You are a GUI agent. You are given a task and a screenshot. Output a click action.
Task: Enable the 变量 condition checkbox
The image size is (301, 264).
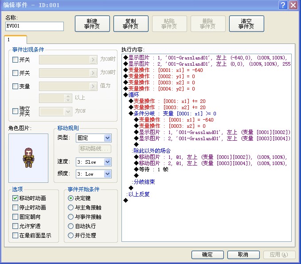click(15, 86)
